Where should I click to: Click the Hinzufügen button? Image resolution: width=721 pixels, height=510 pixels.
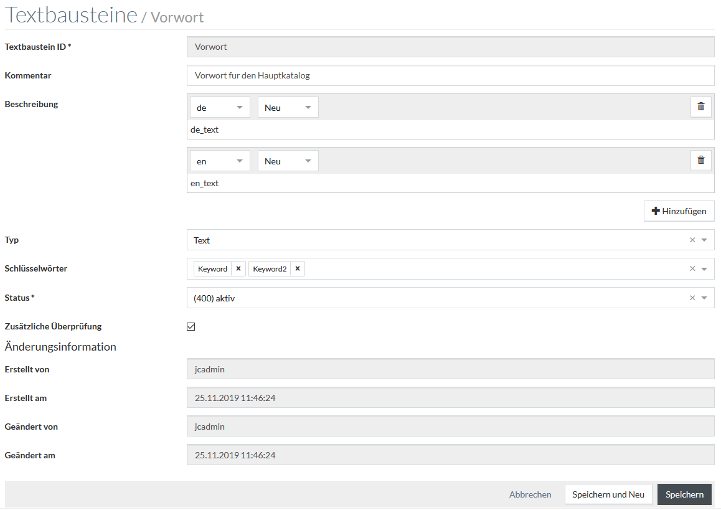coord(679,211)
